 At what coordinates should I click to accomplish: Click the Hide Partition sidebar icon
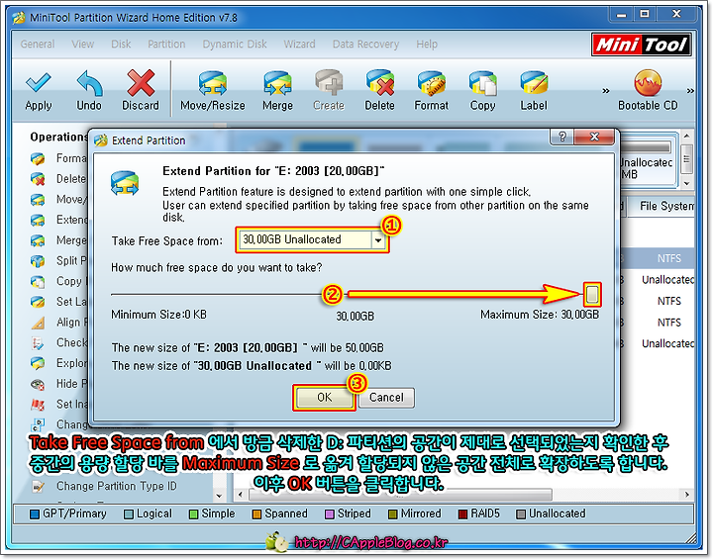[38, 384]
